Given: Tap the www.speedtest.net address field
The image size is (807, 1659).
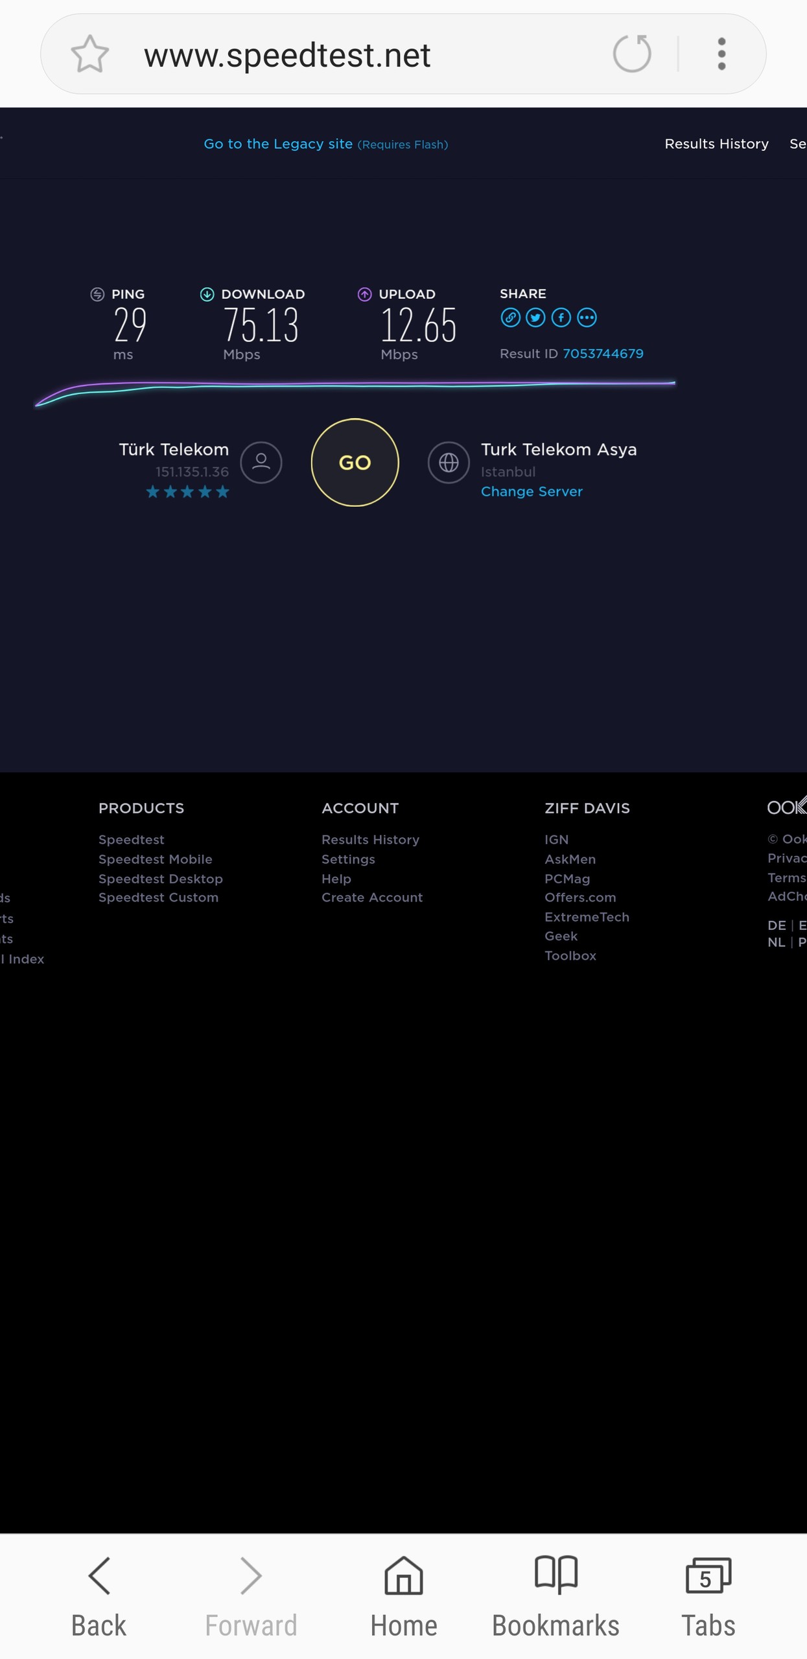Looking at the screenshot, I should pyautogui.click(x=287, y=54).
